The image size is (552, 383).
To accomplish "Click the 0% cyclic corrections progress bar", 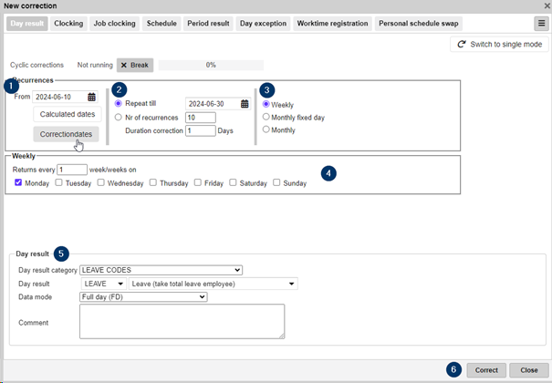I will [211, 65].
